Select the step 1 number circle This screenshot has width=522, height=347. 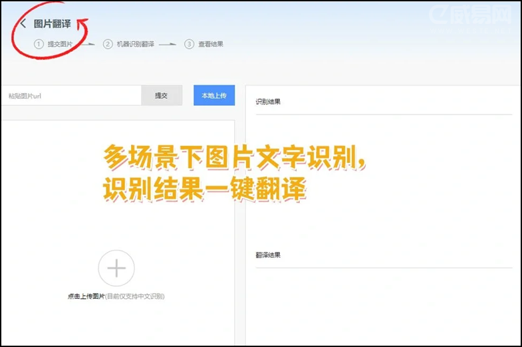pos(39,45)
